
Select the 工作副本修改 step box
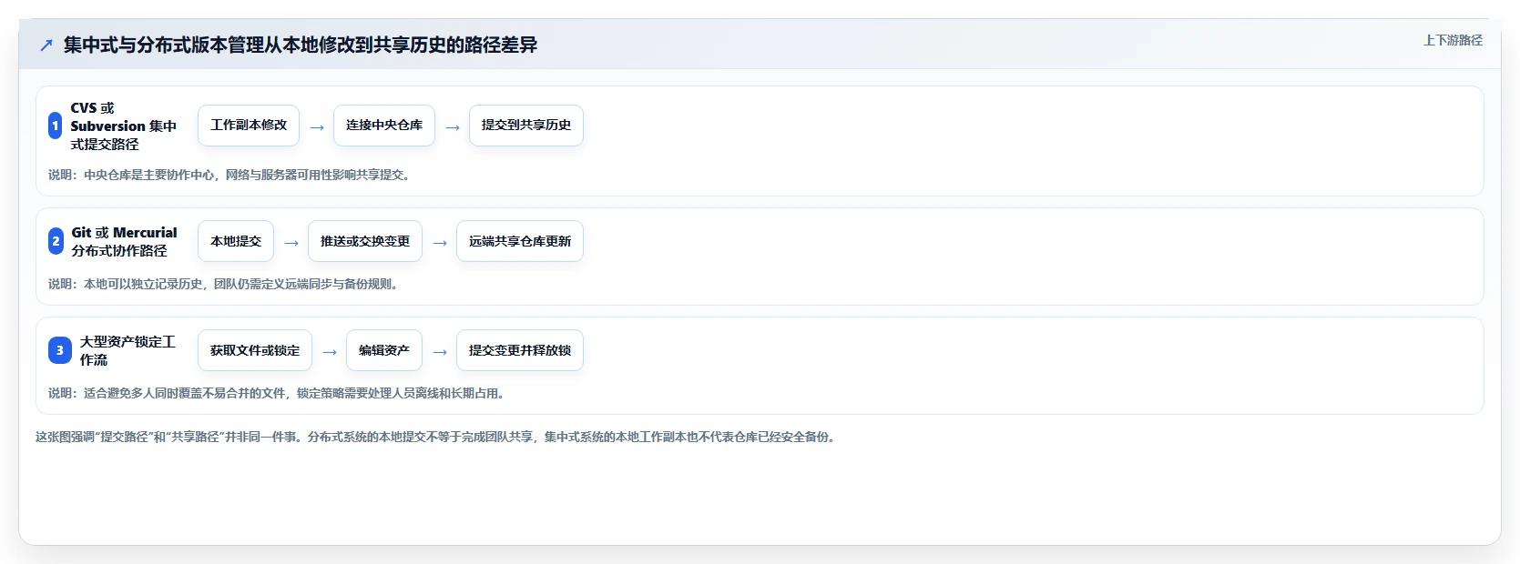coord(249,126)
